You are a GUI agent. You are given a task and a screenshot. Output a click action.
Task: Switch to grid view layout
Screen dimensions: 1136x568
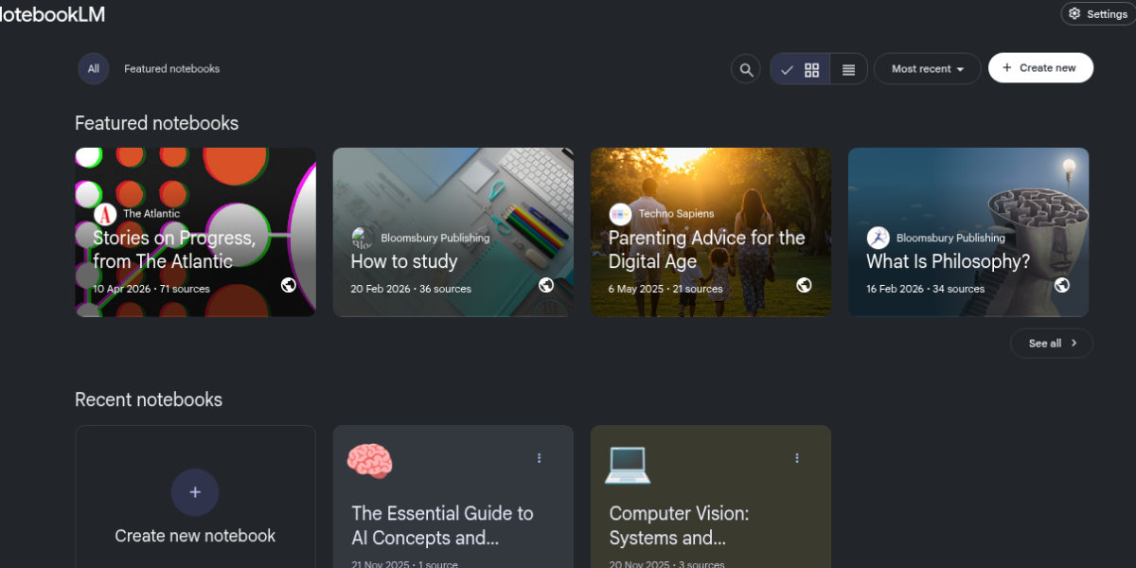pyautogui.click(x=800, y=69)
